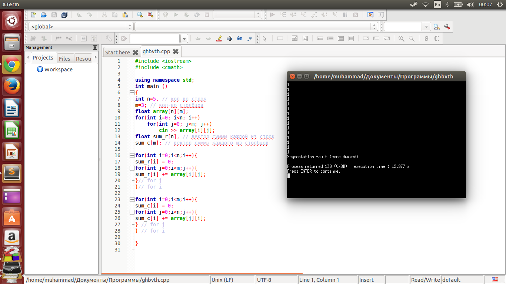Image resolution: width=506 pixels, height=284 pixels.
Task: Open Find with the magnifier icon
Action: (x=140, y=15)
